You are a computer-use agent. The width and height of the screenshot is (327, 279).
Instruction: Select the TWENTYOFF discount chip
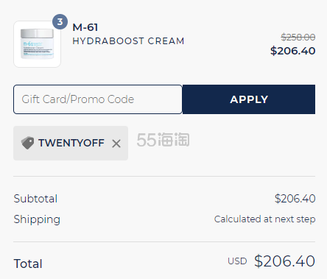coord(71,143)
